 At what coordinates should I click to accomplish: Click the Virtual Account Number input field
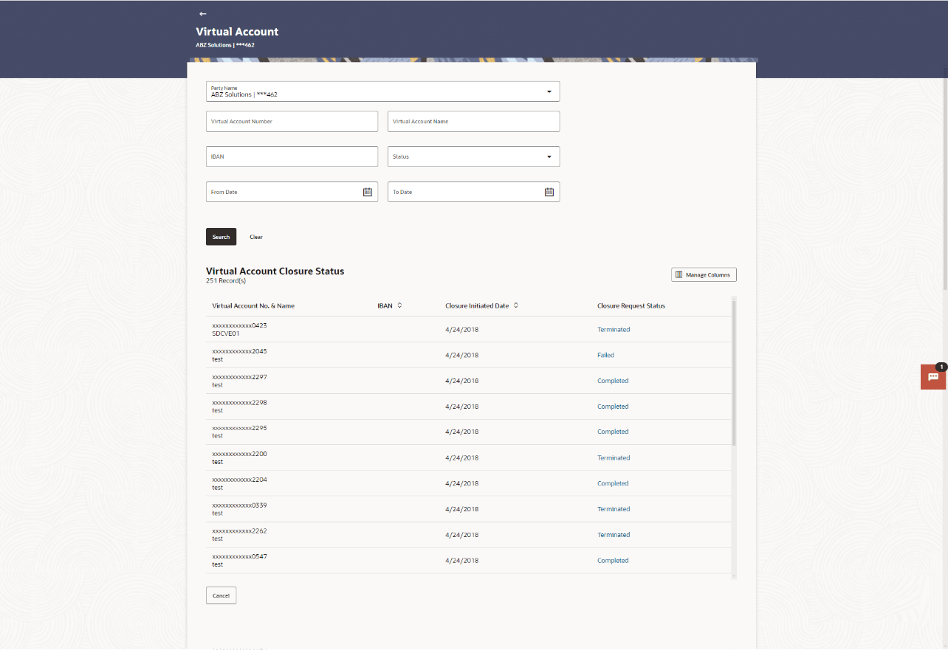click(x=292, y=121)
